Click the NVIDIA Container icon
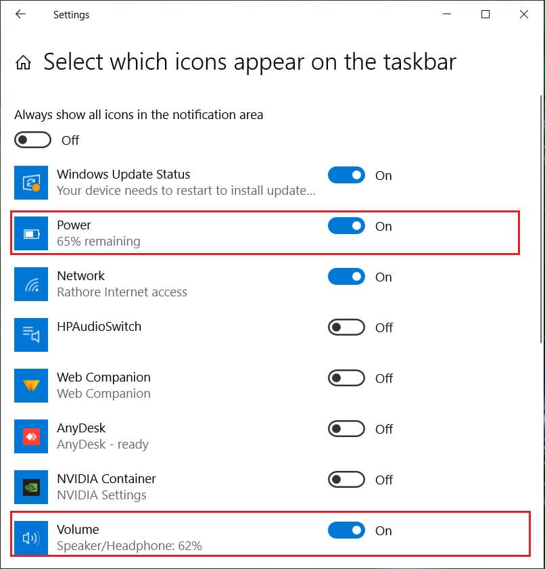 [x=31, y=487]
